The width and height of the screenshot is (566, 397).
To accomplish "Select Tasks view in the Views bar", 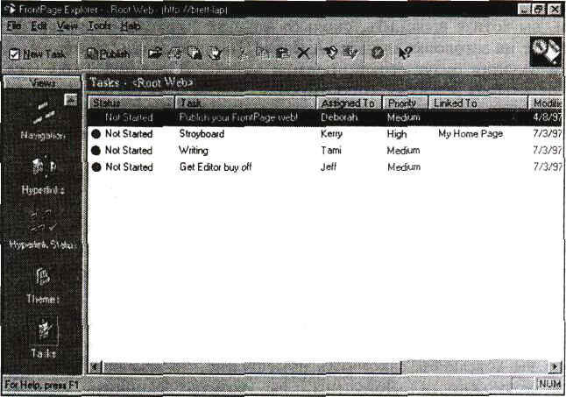I will coord(43,338).
